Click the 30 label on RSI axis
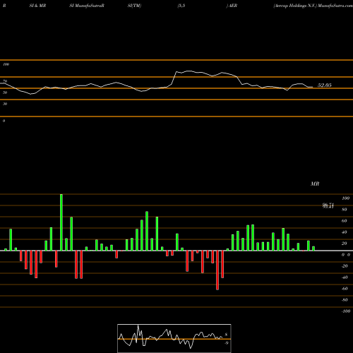 pyautogui.click(x=5, y=104)
